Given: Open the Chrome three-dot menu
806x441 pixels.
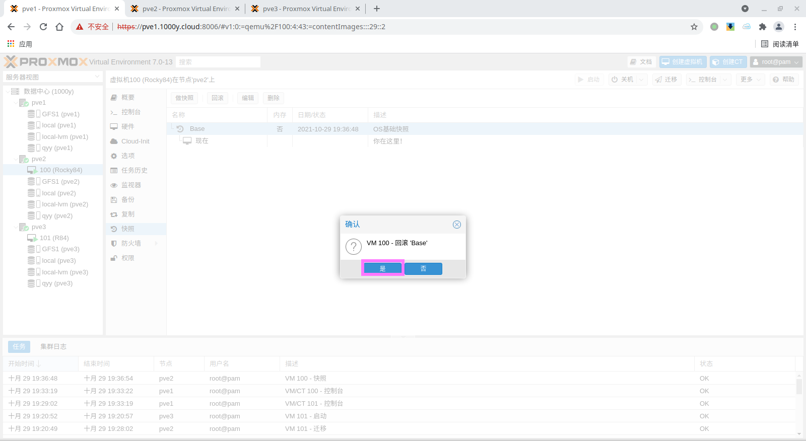Looking at the screenshot, I should tap(795, 27).
